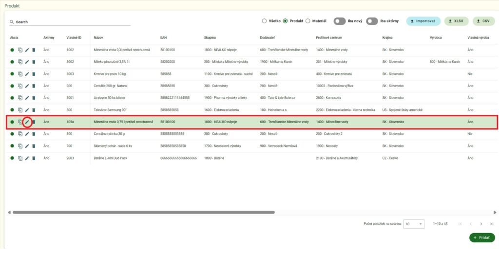
Task: Click the Importovať button
Action: 423,21
